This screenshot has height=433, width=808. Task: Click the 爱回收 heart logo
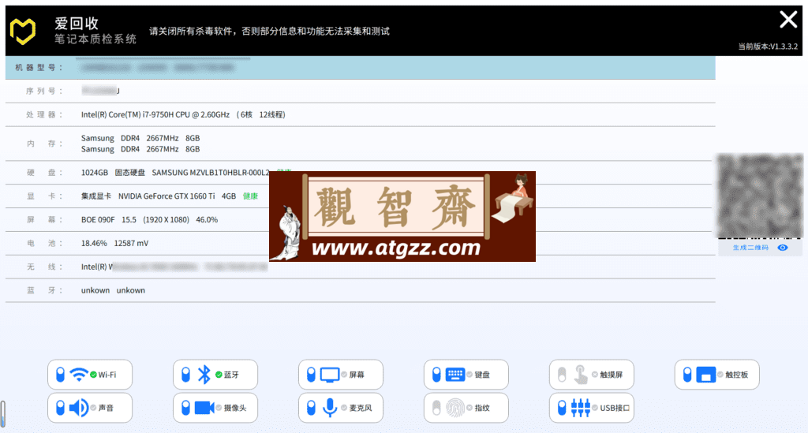point(23,32)
